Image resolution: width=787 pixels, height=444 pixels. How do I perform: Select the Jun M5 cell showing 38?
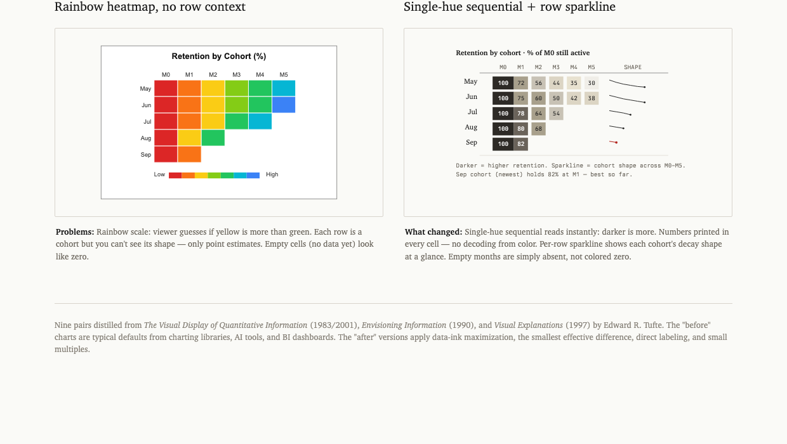(x=592, y=98)
